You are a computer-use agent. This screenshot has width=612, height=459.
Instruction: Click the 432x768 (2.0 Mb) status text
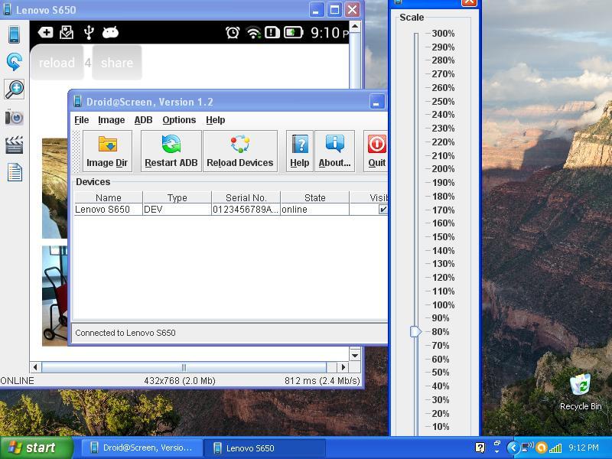[x=180, y=380]
